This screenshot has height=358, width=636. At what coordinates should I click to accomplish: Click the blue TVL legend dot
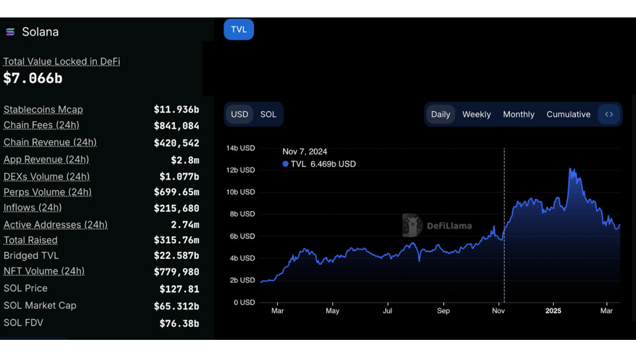tap(286, 163)
